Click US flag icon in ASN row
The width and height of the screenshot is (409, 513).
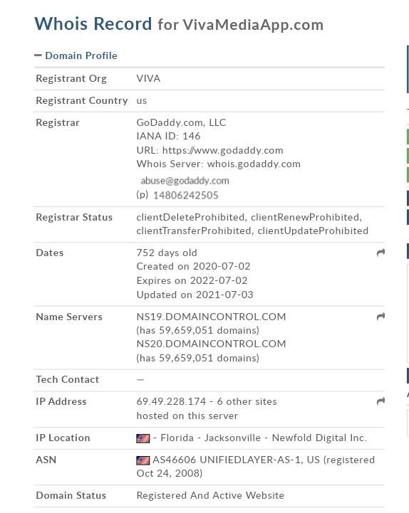click(x=143, y=460)
